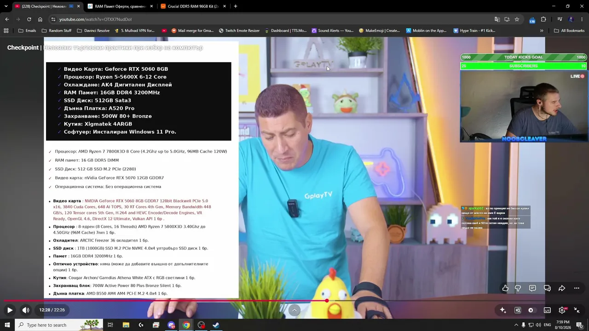Screen dimensions: 589x331
Task: Open the tab search dropdown
Action: [x=6, y=6]
